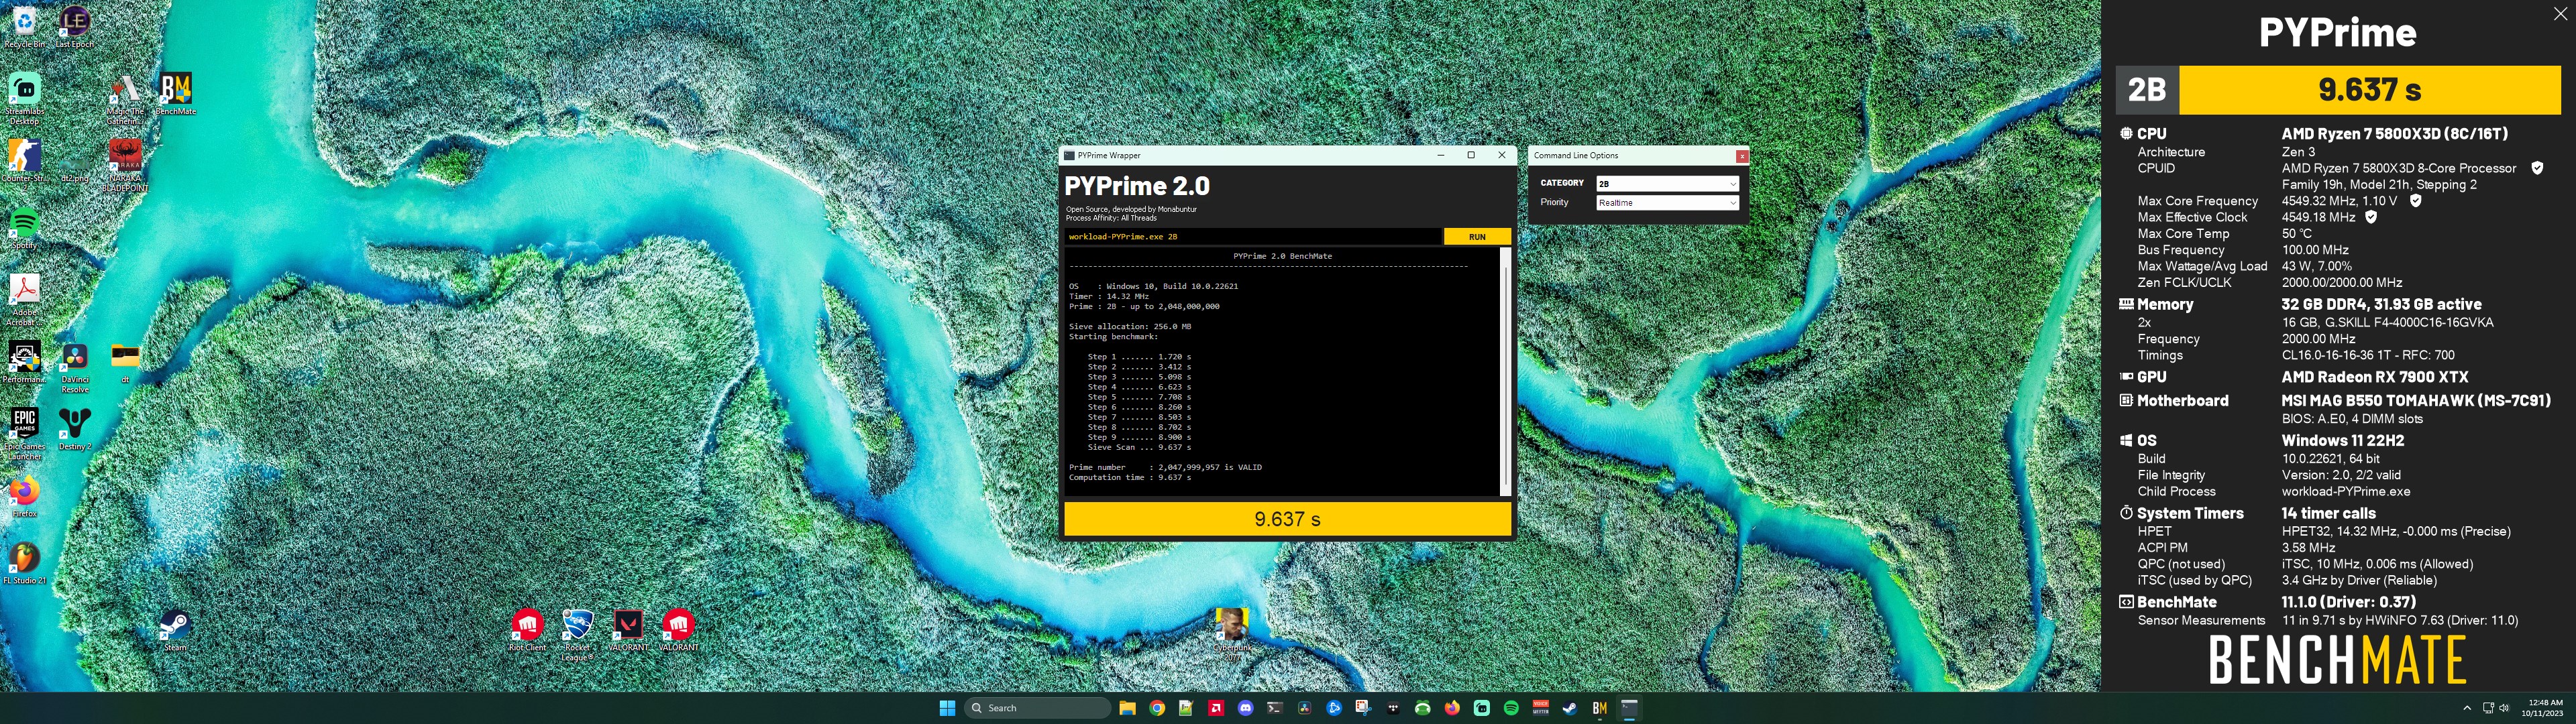
Task: Select the dt folder on the desktop
Action: click(125, 362)
